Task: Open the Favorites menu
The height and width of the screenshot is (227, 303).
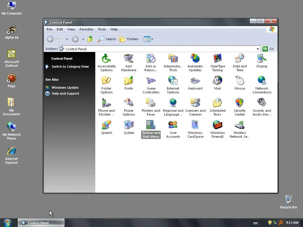Action: [x=86, y=29]
